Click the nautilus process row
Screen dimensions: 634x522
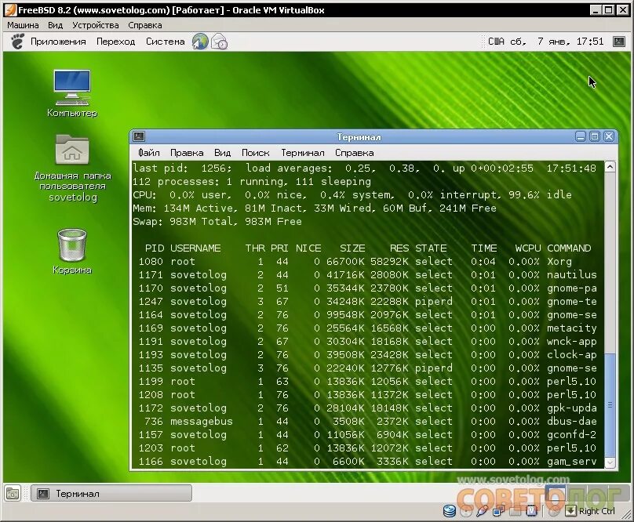tap(367, 275)
